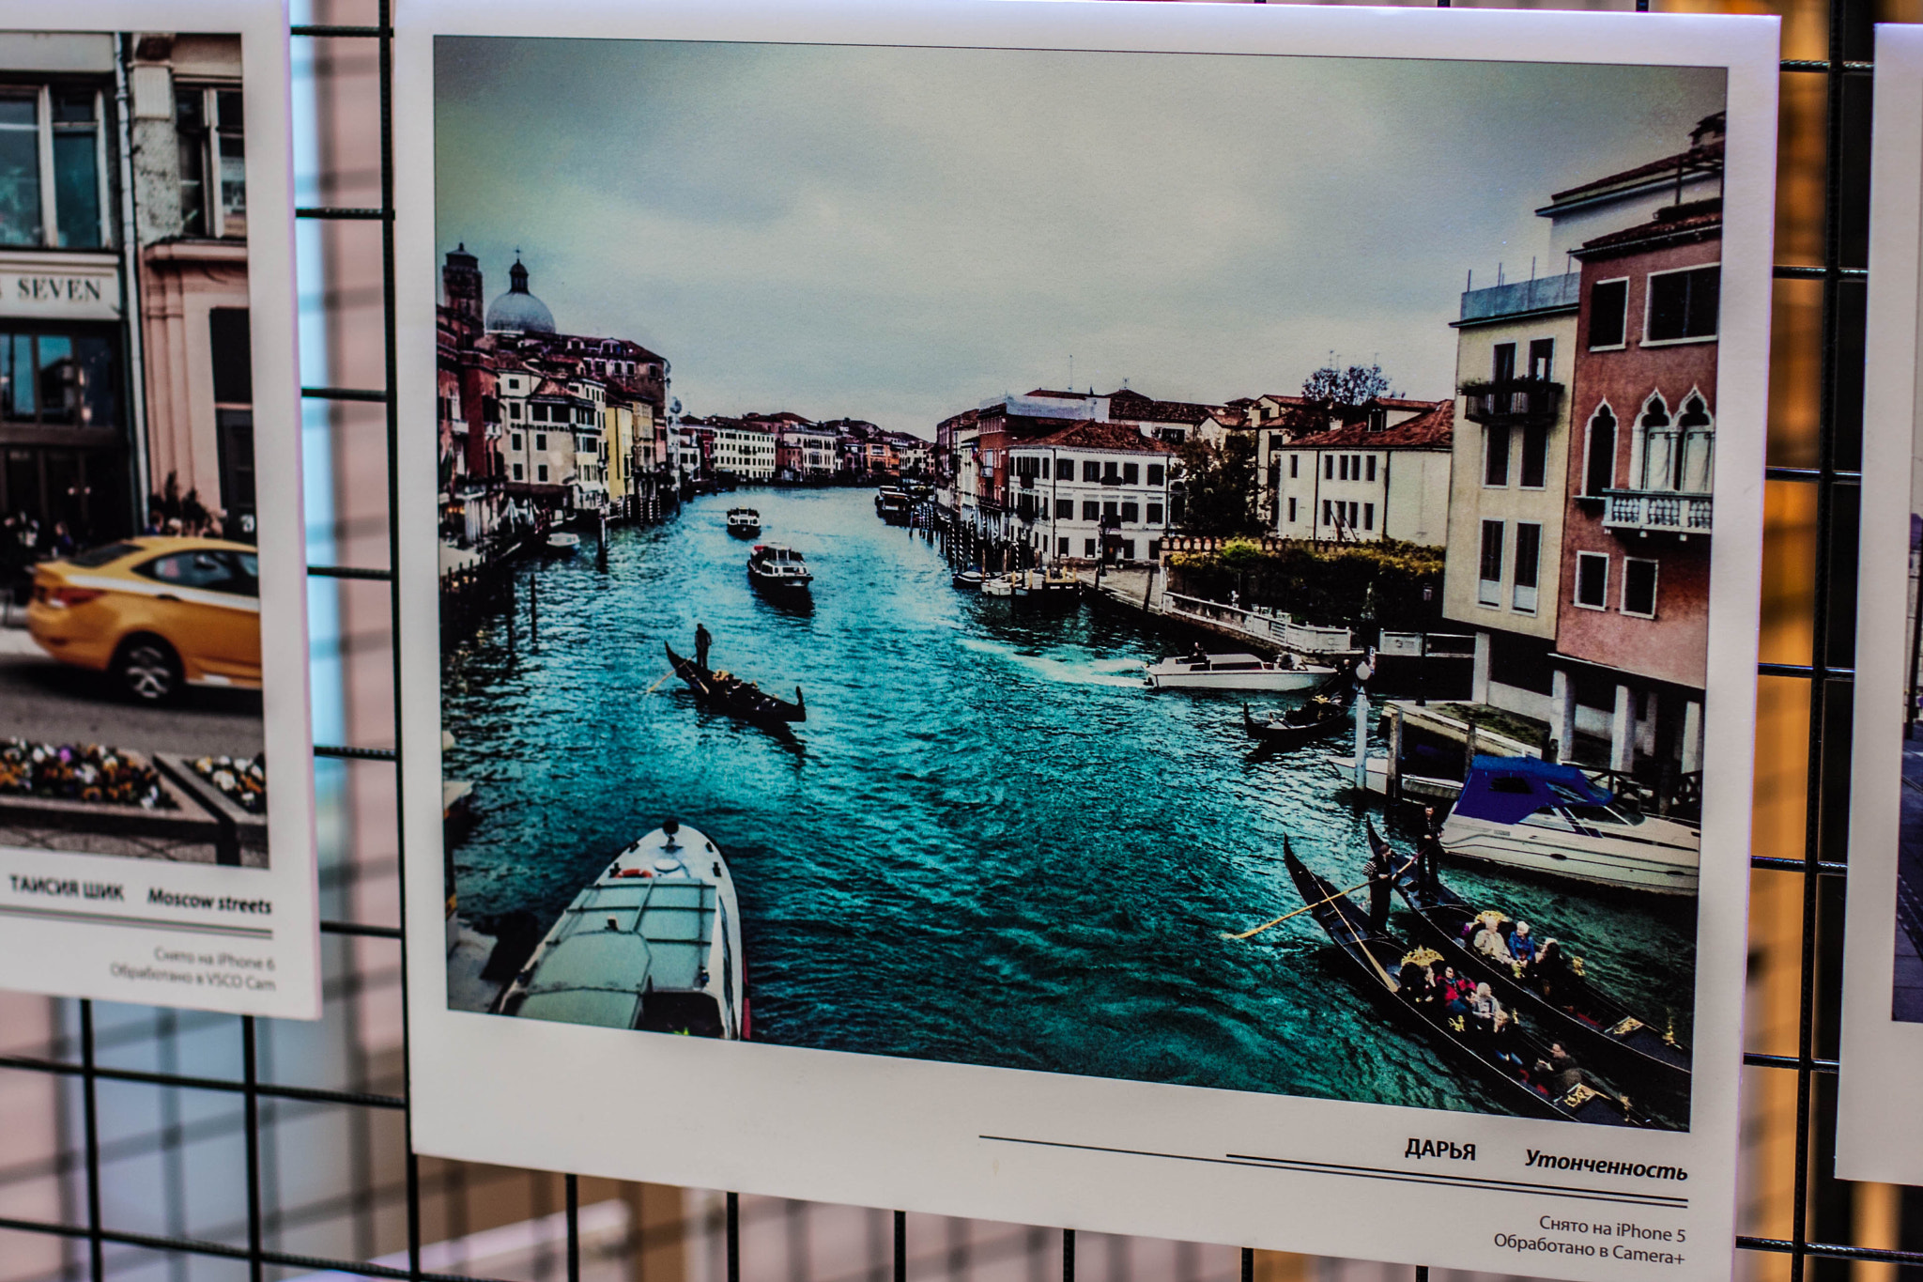Click the name ТАИСИЯ ШИК on the left print
The image size is (1923, 1282).
[x=66, y=888]
